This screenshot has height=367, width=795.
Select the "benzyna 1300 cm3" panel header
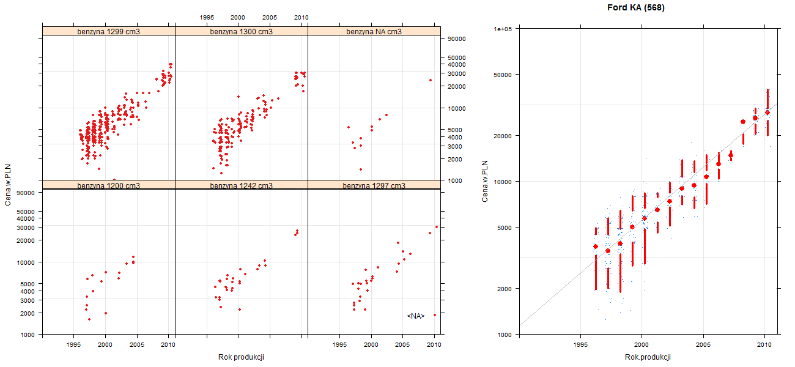(x=242, y=31)
